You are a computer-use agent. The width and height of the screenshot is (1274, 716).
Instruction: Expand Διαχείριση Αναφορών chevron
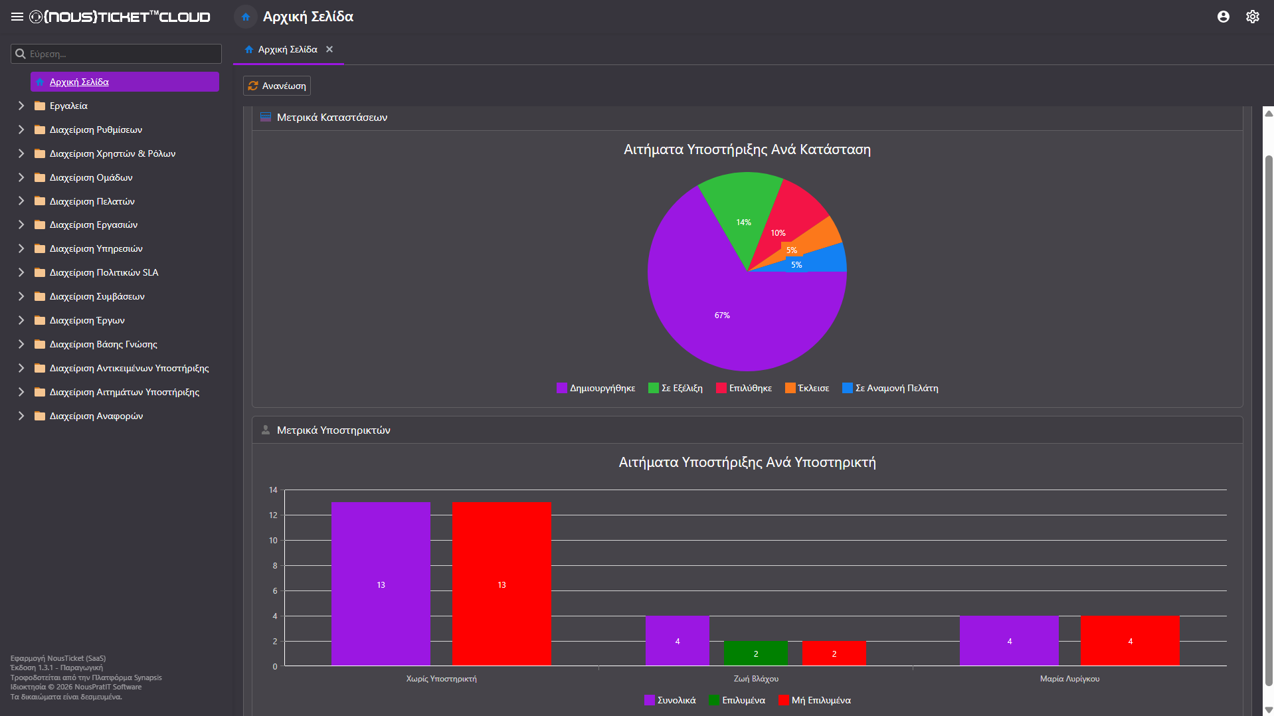21,416
